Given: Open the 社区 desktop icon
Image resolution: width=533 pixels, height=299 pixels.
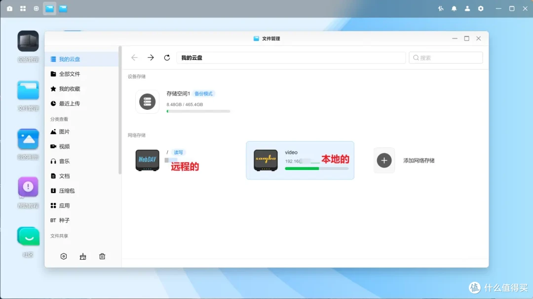Looking at the screenshot, I should [28, 236].
